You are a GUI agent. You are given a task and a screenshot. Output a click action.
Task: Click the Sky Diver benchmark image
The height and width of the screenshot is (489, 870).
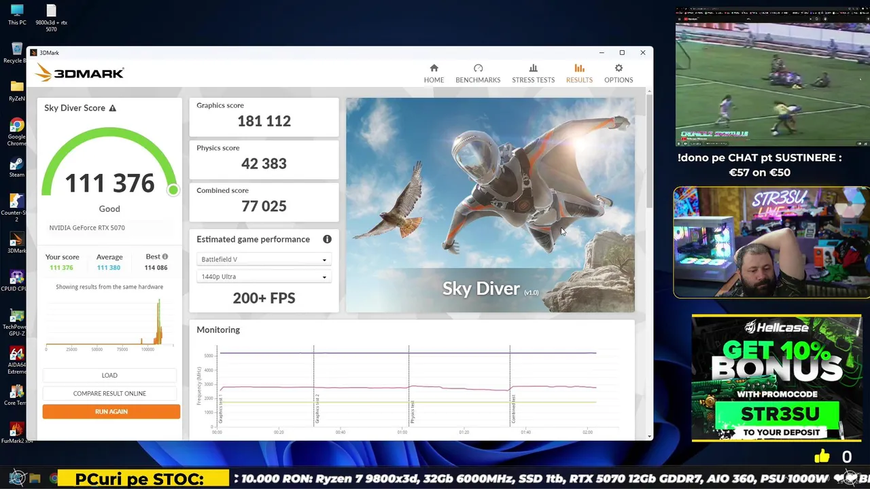point(490,205)
